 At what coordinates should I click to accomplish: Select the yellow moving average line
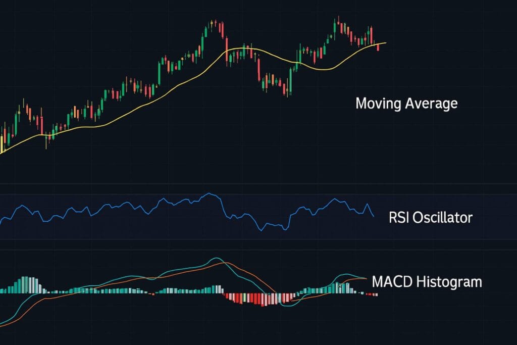coord(151,101)
